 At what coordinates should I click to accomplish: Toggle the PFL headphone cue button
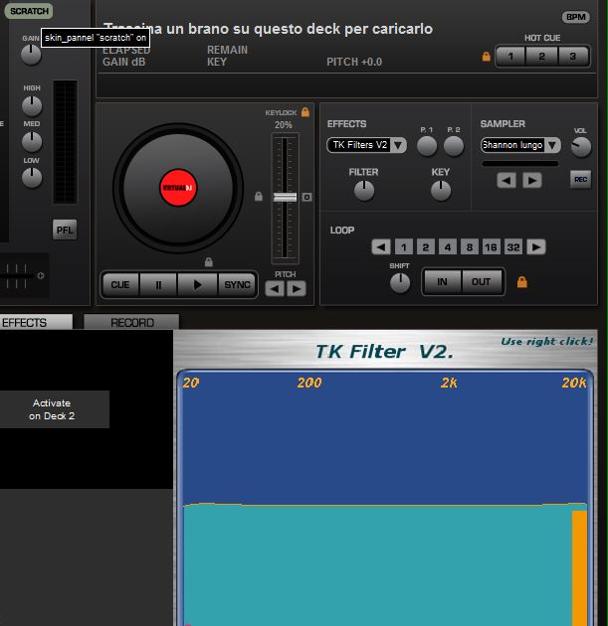coord(65,231)
